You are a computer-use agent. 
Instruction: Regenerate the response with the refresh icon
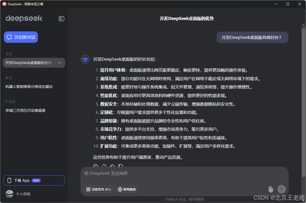pos(104,166)
